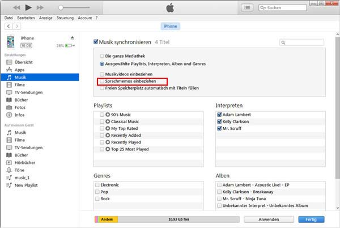Viewport: 340px width, 228px height.
Task: Click the vertical scrollbar down arrow
Action: 338,208
